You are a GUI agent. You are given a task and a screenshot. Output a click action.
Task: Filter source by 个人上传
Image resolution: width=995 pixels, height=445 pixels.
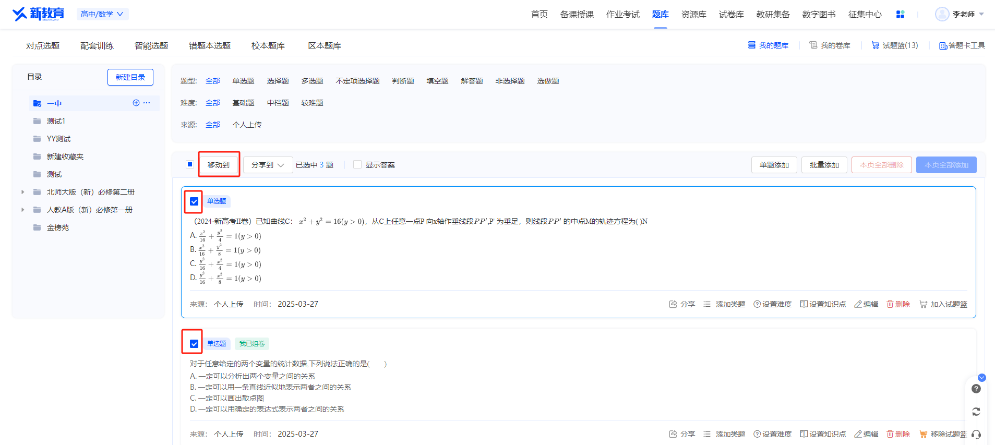tap(247, 125)
